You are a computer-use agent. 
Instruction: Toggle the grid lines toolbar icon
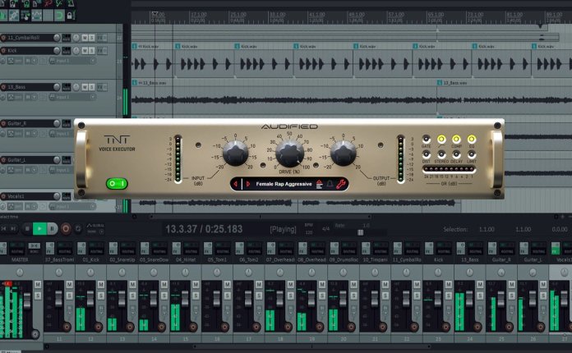coord(48,16)
